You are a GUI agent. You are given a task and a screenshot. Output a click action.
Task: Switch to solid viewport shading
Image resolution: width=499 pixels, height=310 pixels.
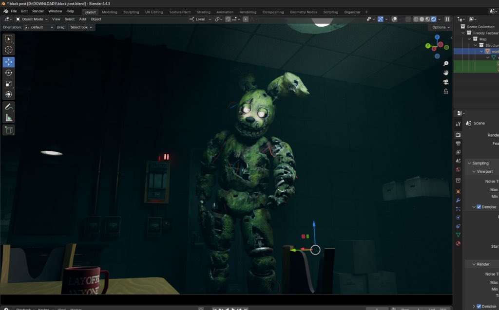(422, 19)
